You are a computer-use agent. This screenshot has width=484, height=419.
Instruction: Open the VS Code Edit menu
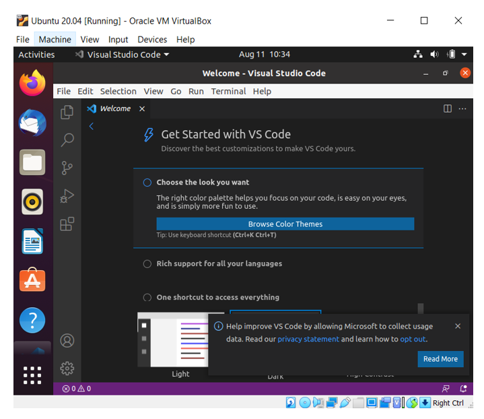point(85,91)
